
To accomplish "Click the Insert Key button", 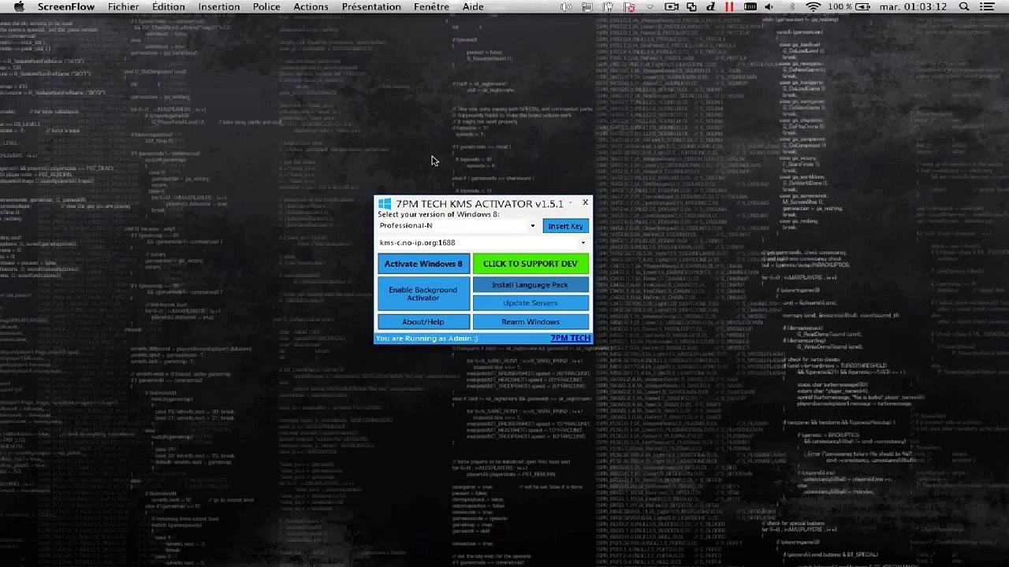I will 565,227.
